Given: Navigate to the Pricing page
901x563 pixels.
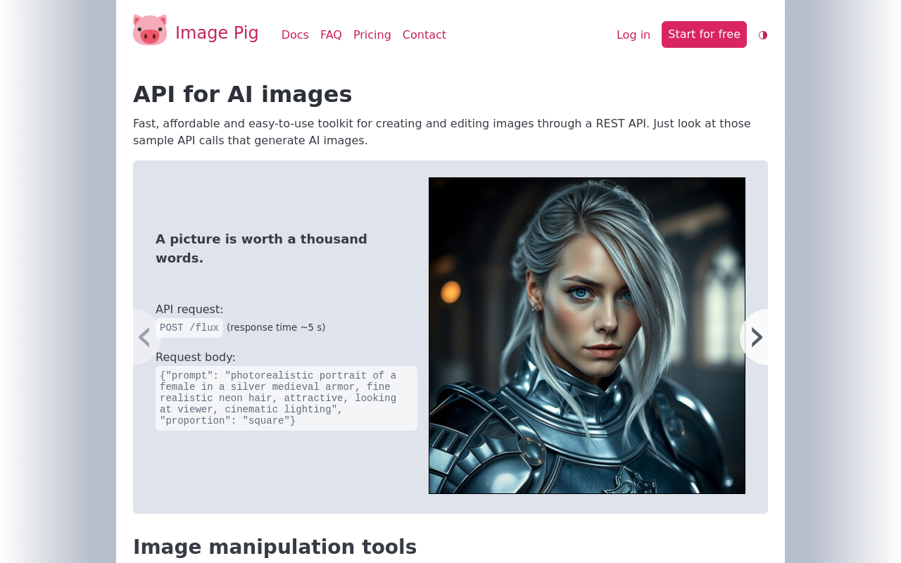Looking at the screenshot, I should click(x=372, y=35).
